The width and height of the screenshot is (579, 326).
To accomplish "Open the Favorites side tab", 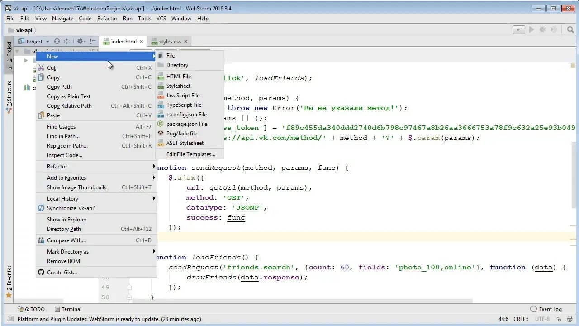I will coord(9,282).
